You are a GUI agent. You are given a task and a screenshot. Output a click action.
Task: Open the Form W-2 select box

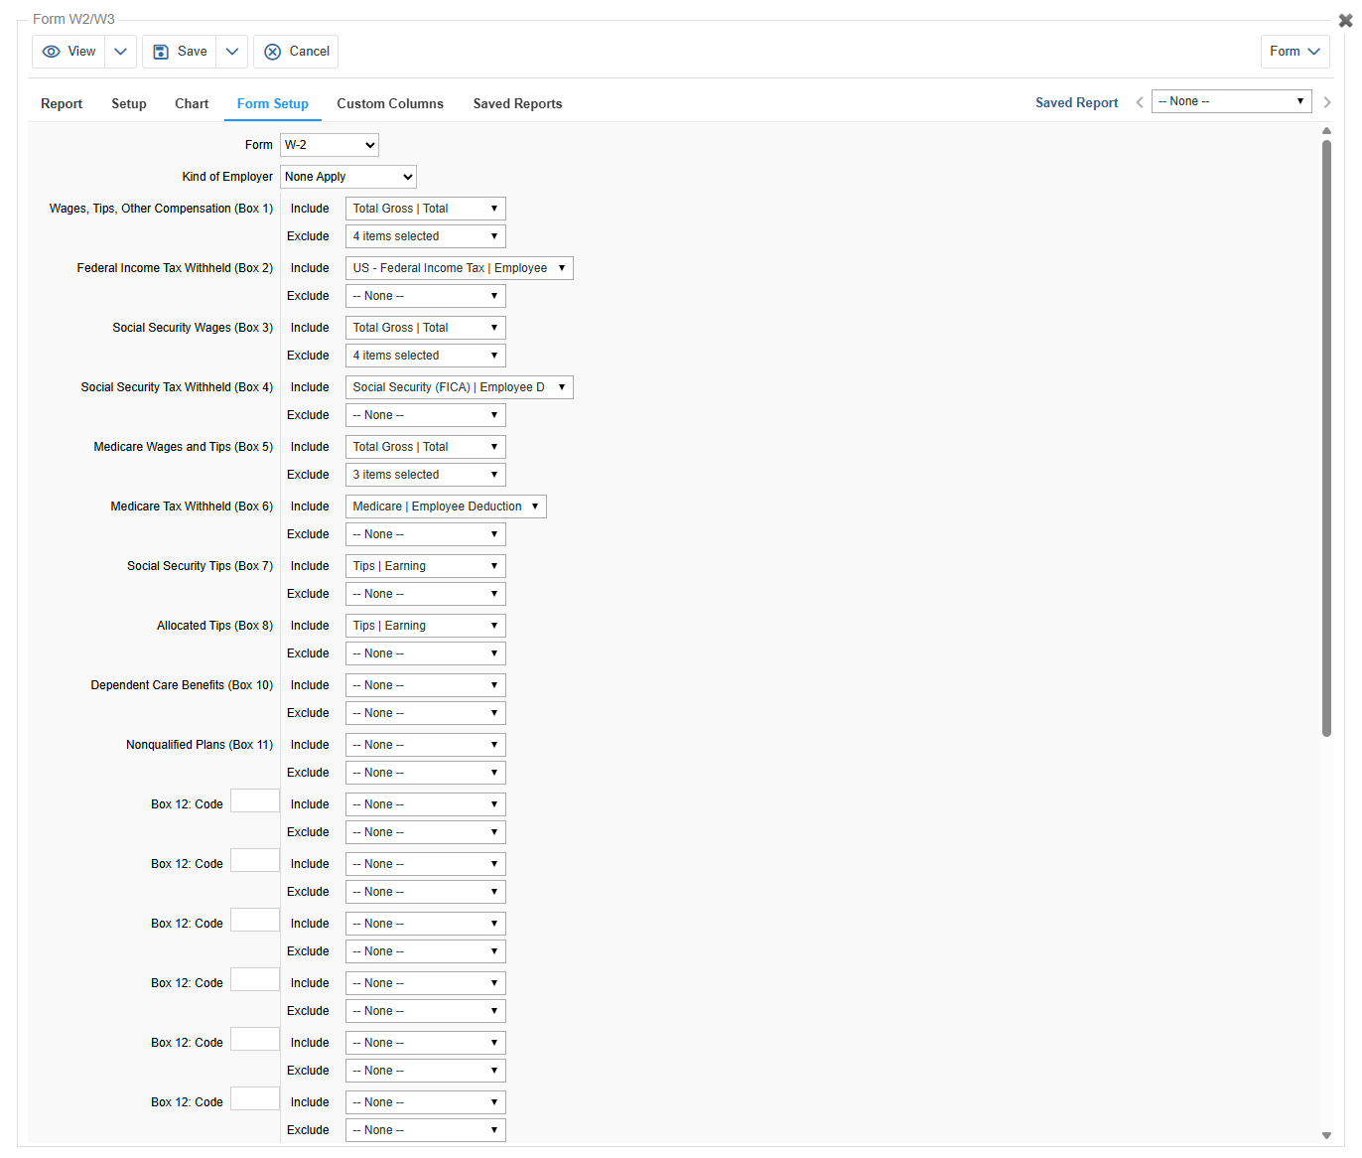[x=330, y=145]
